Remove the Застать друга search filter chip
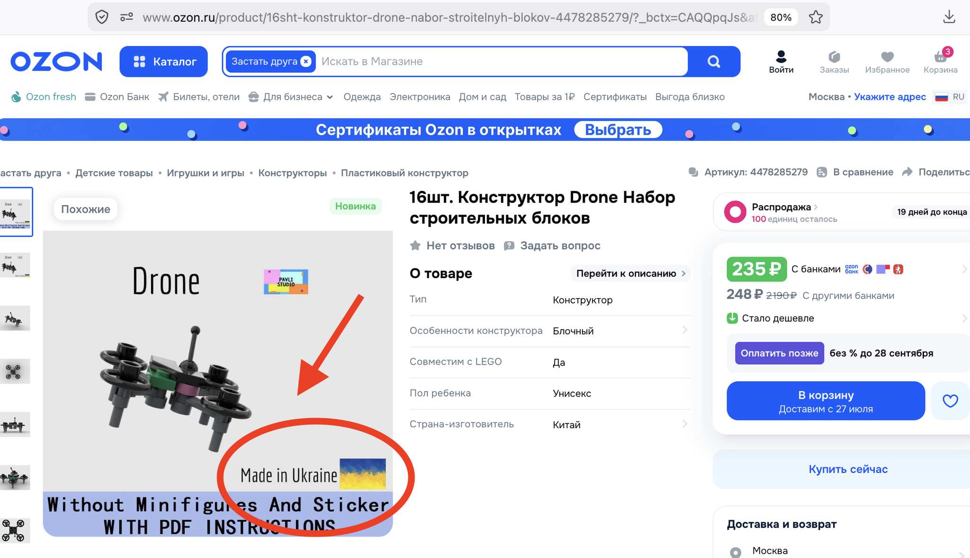The width and height of the screenshot is (970, 558). [x=306, y=62]
